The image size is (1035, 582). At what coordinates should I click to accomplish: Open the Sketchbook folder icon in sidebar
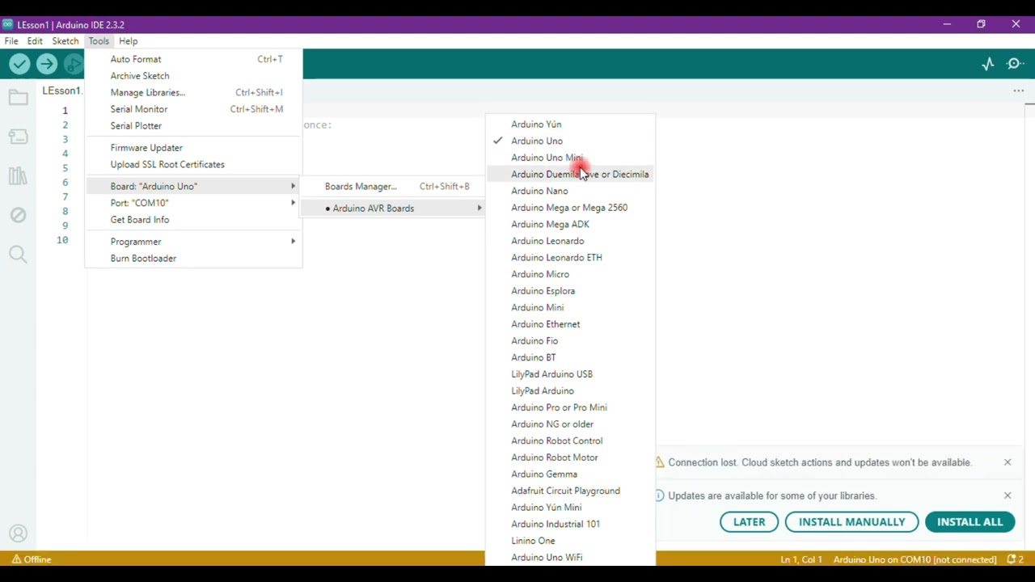tap(18, 98)
